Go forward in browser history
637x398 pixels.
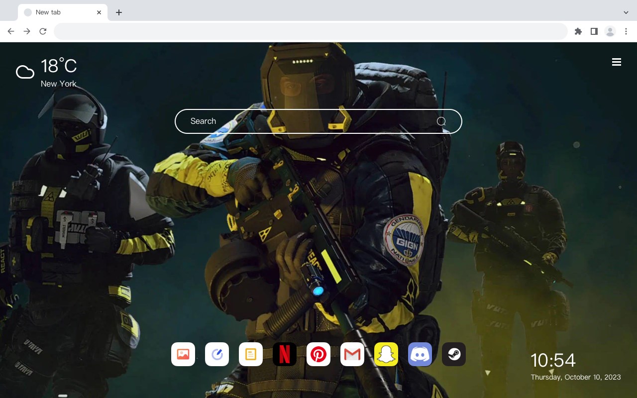coord(27,31)
